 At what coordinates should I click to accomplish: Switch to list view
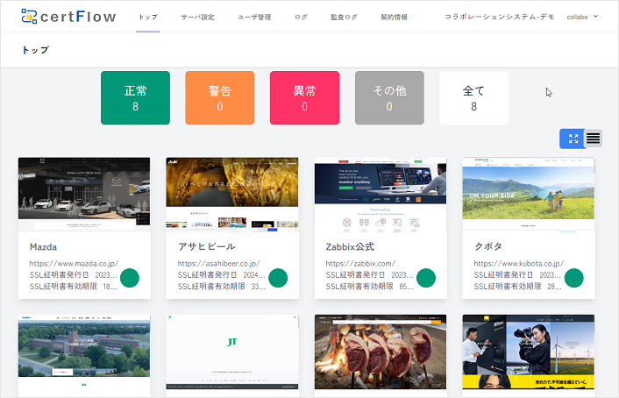pyautogui.click(x=593, y=139)
